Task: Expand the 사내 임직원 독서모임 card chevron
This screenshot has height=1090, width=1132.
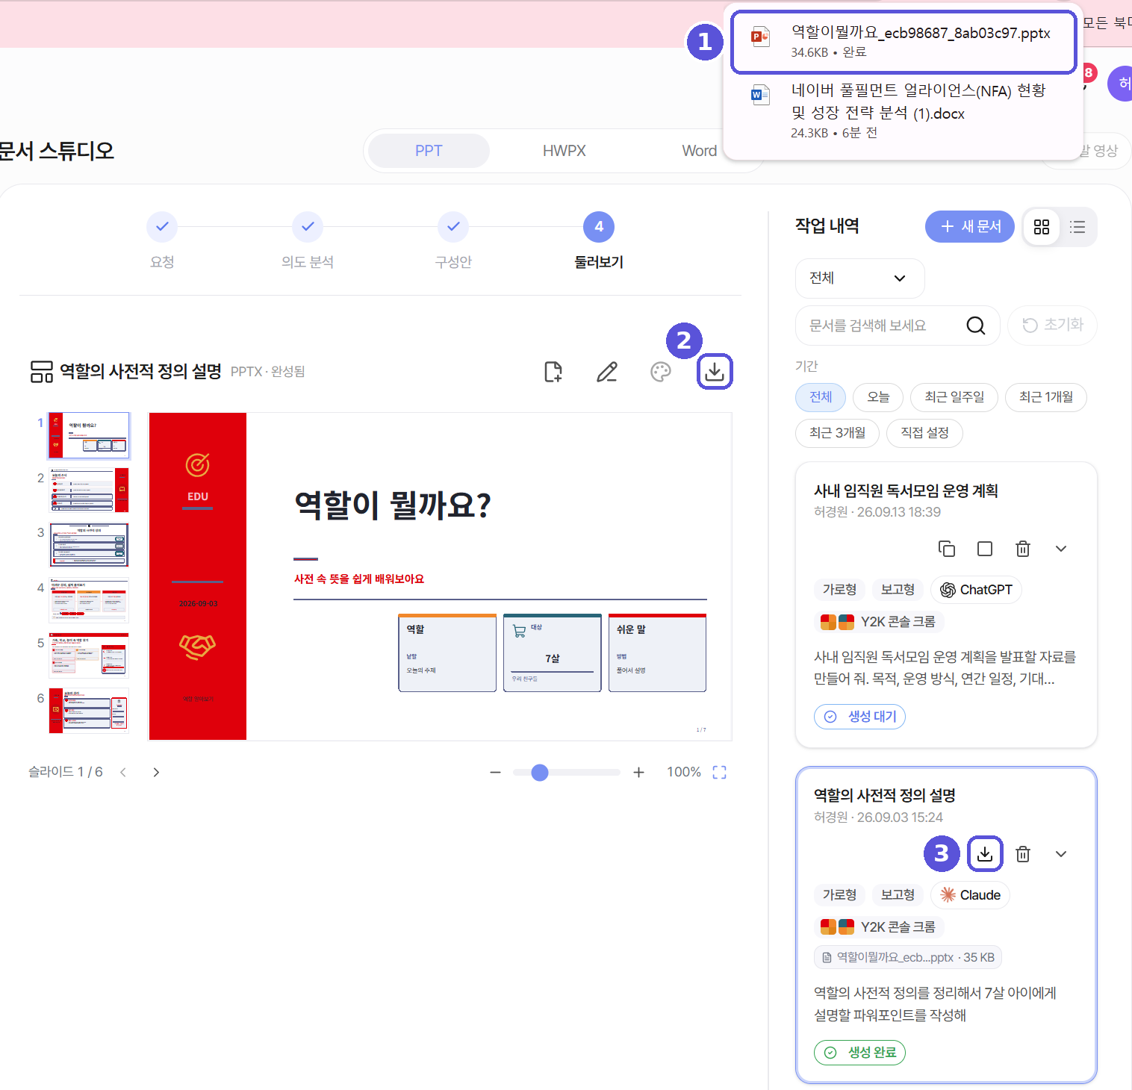Action: coord(1061,549)
